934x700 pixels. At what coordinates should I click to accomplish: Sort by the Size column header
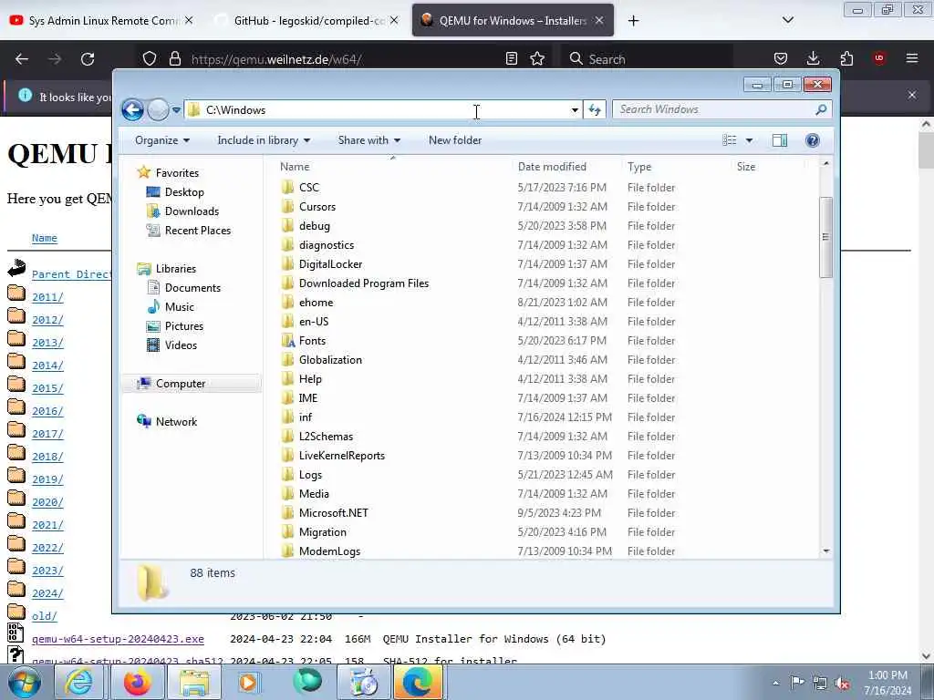point(746,167)
